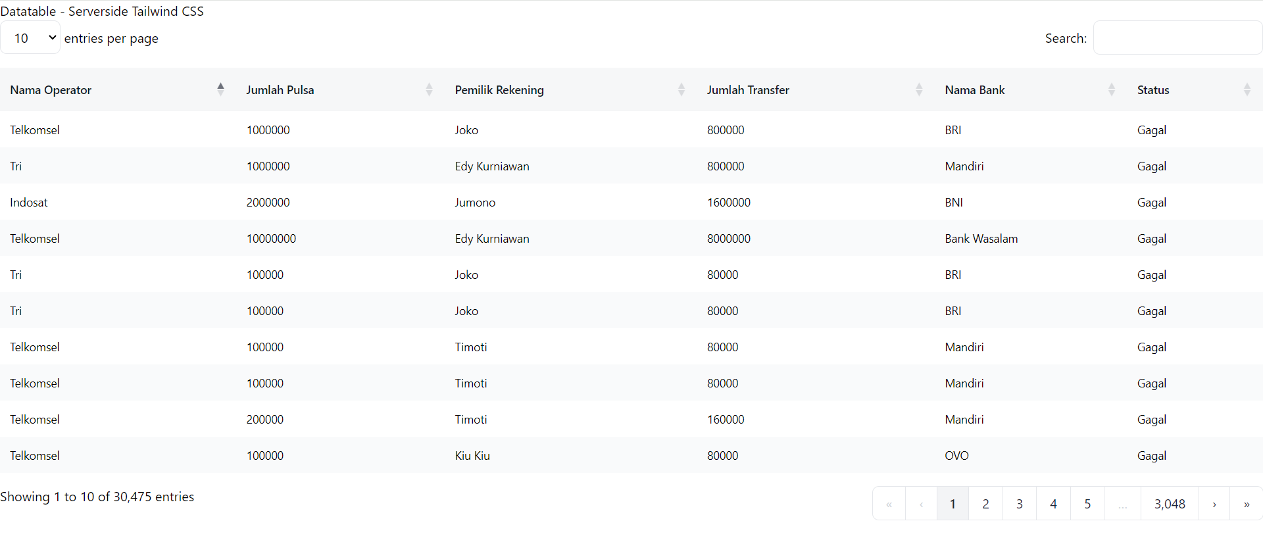
Task: Select current page 1 button
Action: [953, 504]
